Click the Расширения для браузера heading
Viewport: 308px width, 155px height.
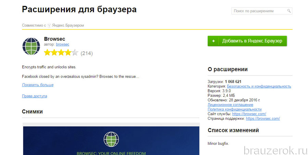(x=79, y=9)
